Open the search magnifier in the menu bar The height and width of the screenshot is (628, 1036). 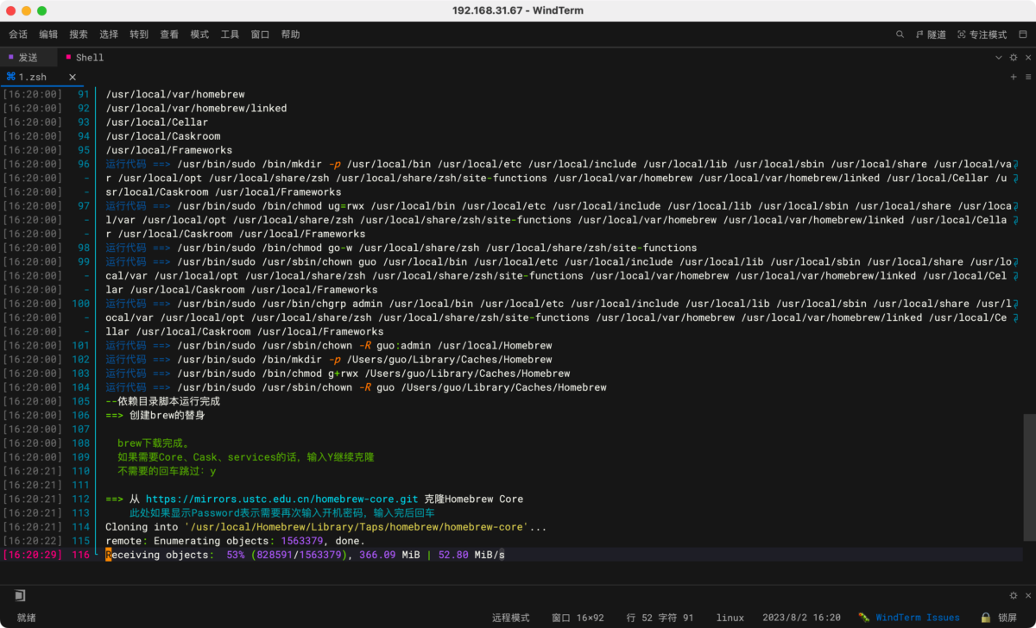(x=900, y=35)
